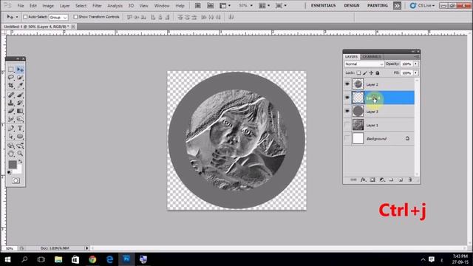Select the 3D Object Rotate tool
Viewport: 473px width, 266px height.
11,146
